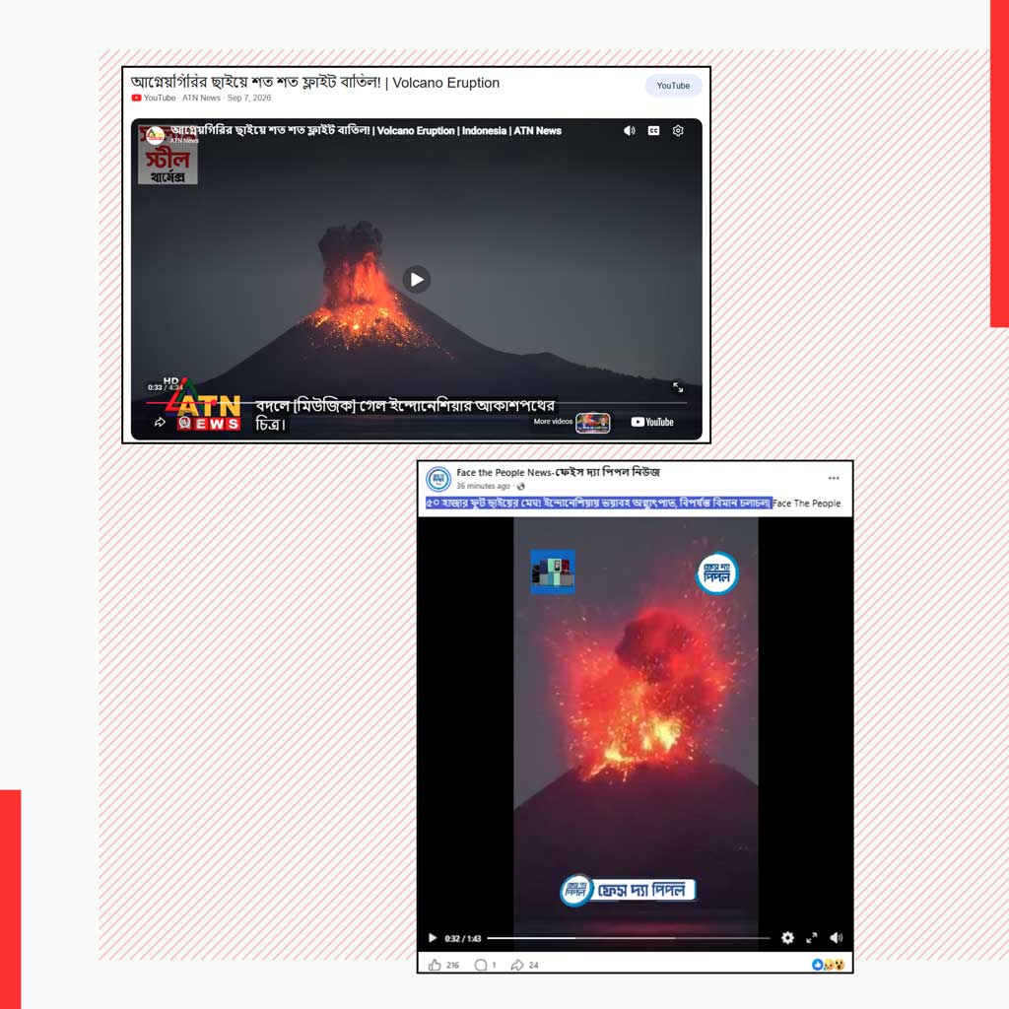Open YouTube player settings gear

coord(678,131)
